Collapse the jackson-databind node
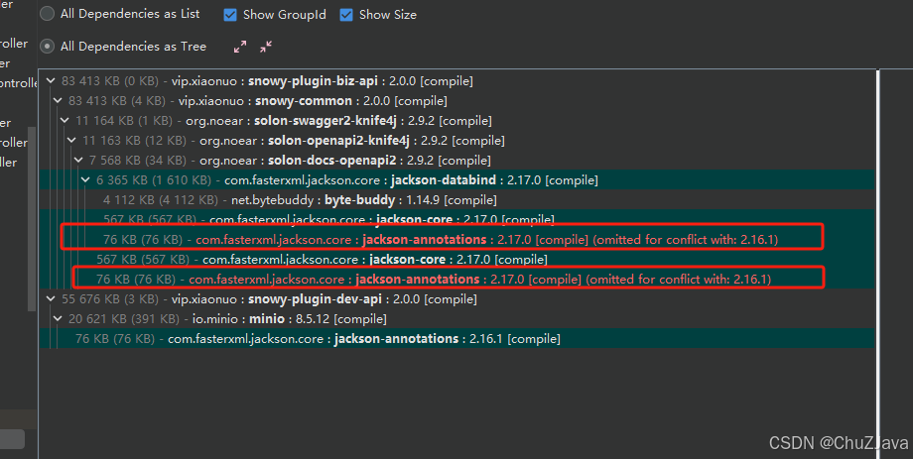 pos(85,179)
